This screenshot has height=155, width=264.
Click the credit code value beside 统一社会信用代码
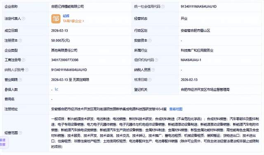click(x=199, y=7)
